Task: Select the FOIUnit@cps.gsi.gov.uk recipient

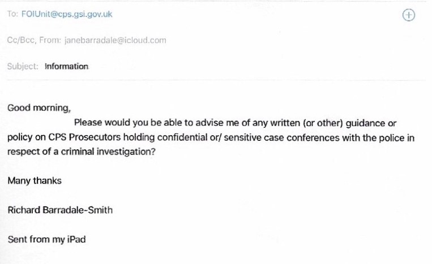Action: (x=67, y=14)
